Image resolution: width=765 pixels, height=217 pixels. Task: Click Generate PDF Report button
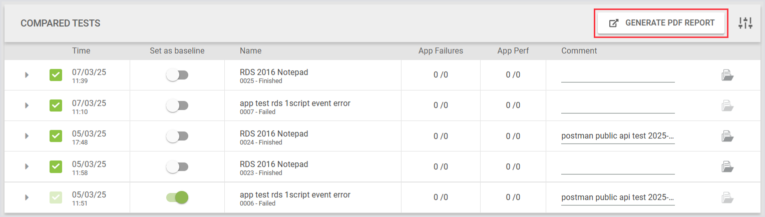tap(661, 23)
